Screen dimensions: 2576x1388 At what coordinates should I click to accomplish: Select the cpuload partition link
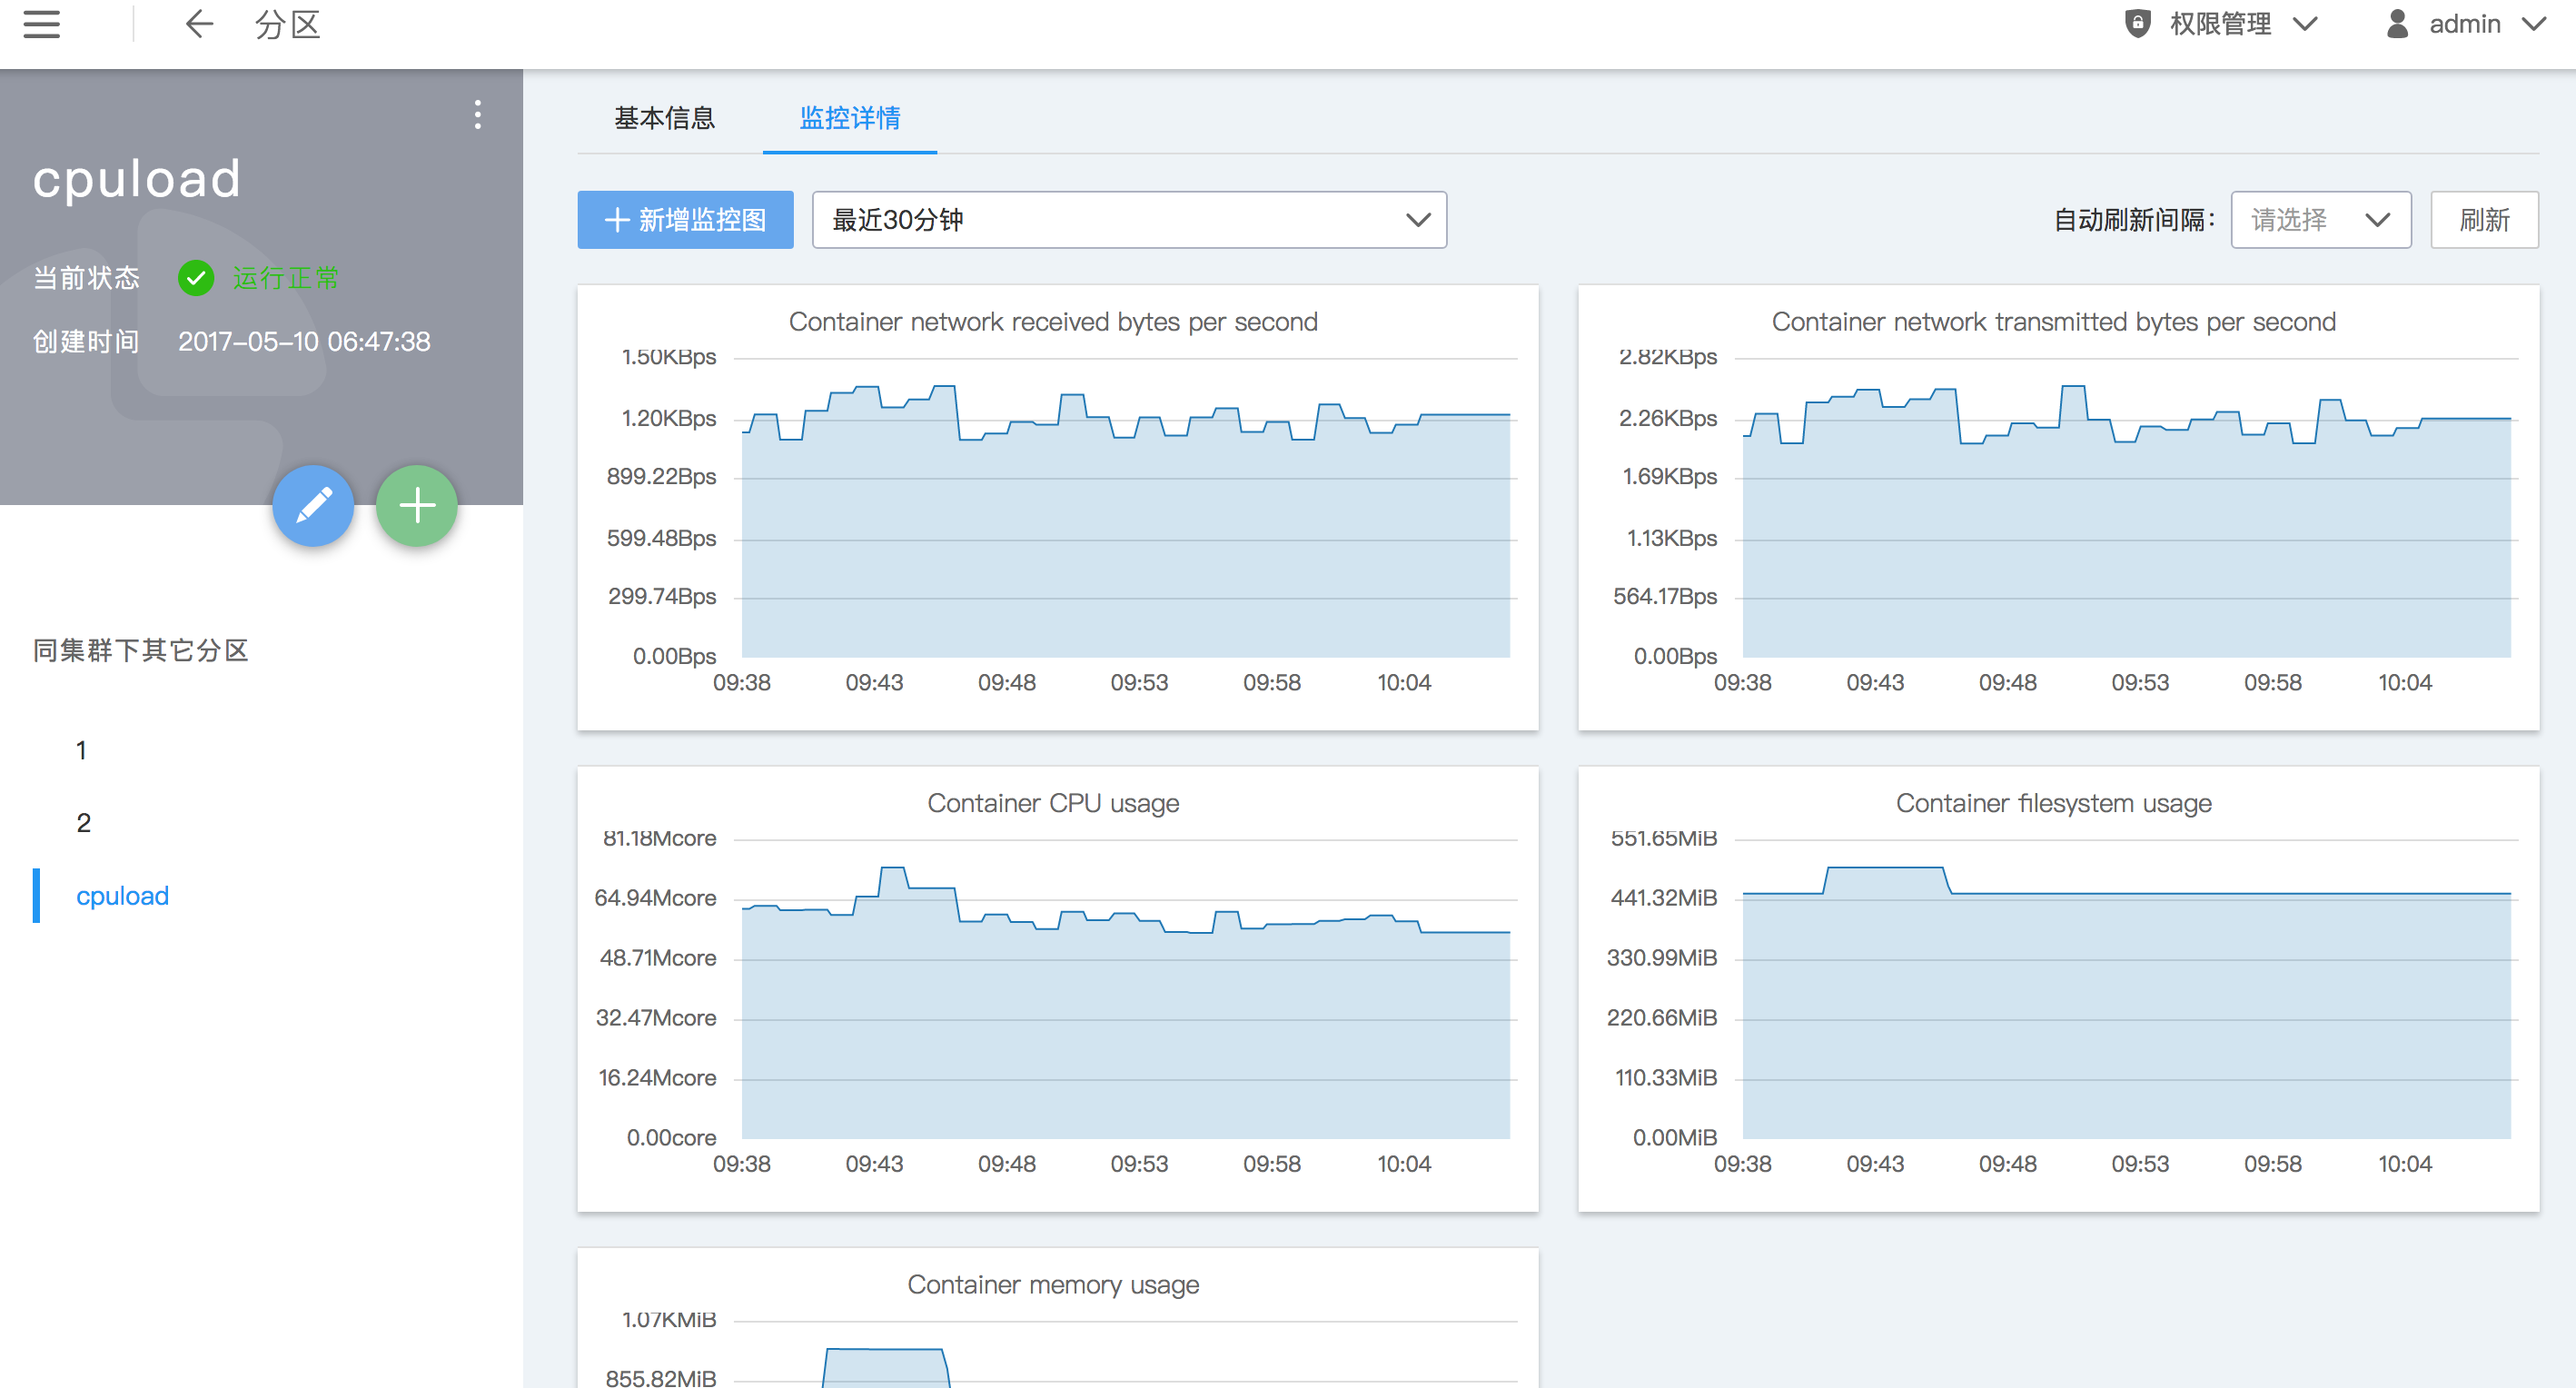tap(122, 896)
